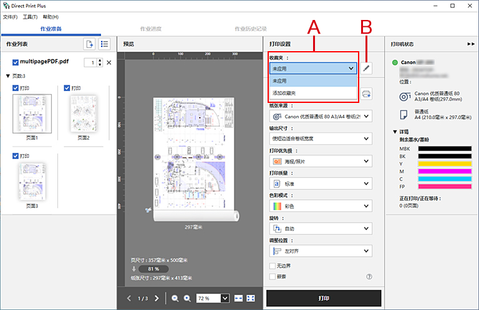Collapse the 详情 details section
This screenshot has width=479, height=310.
pos(395,132)
